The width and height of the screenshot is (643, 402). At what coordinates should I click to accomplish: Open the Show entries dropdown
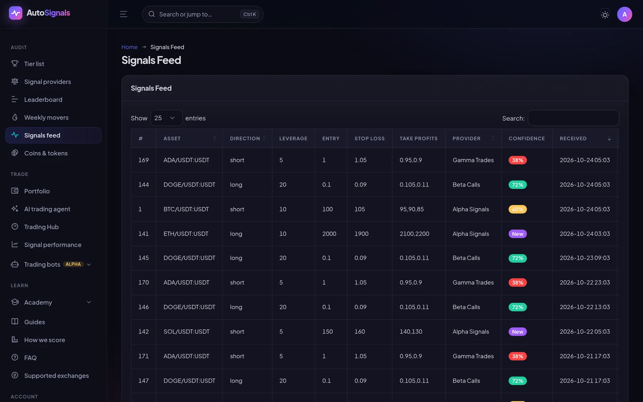[166, 118]
